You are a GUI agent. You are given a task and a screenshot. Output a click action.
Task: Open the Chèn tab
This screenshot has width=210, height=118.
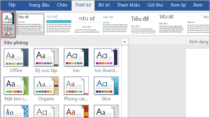coord(62,5)
